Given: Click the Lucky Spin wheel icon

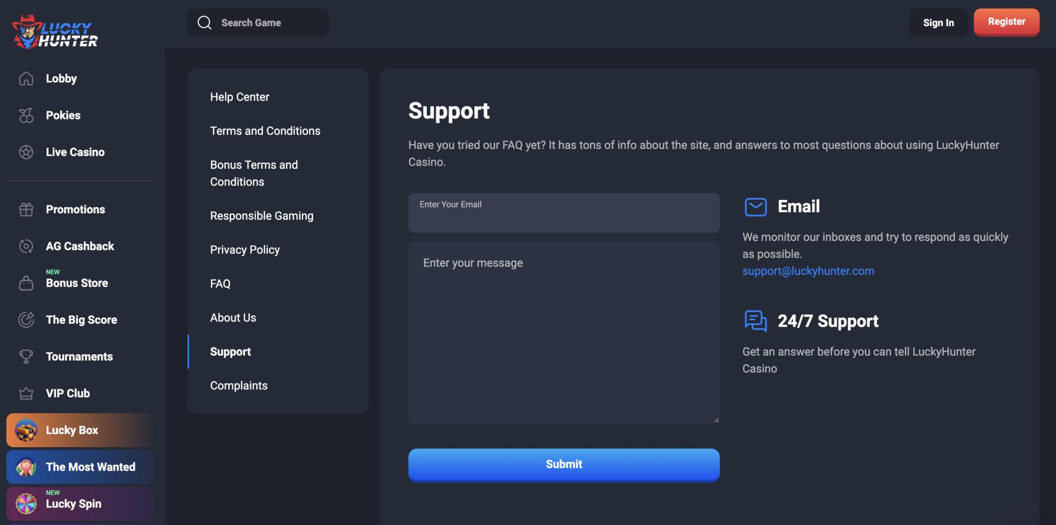Looking at the screenshot, I should click(26, 504).
